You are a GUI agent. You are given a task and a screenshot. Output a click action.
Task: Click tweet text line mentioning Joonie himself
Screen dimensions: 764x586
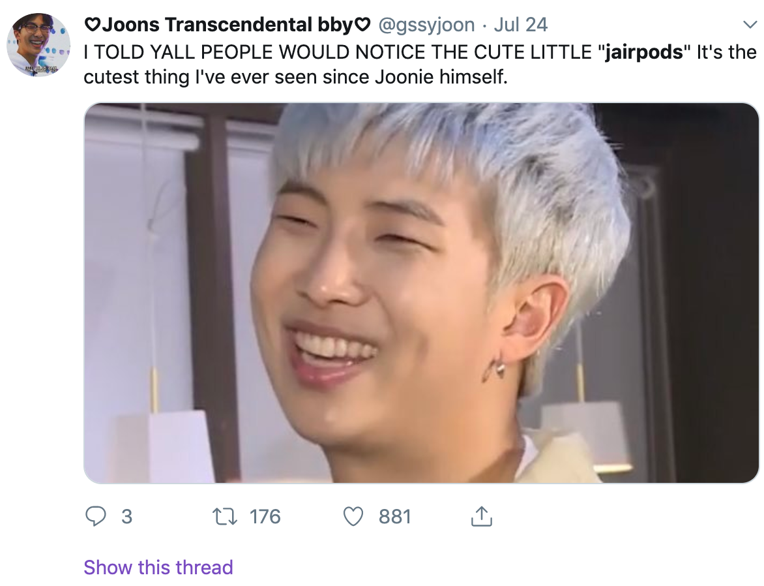[295, 76]
